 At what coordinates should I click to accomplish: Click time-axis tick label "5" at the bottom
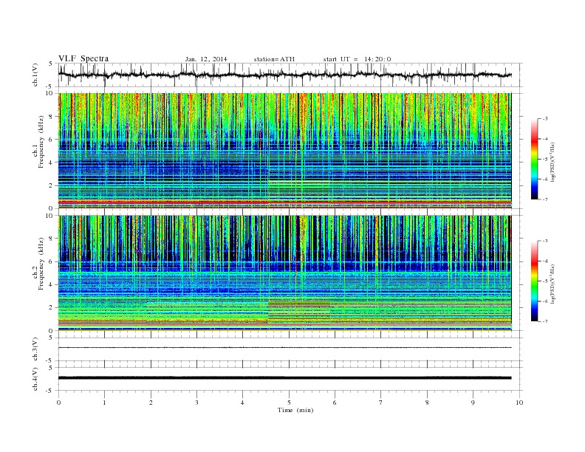coord(289,403)
